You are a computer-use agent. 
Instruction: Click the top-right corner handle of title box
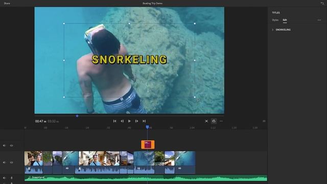coord(195,24)
